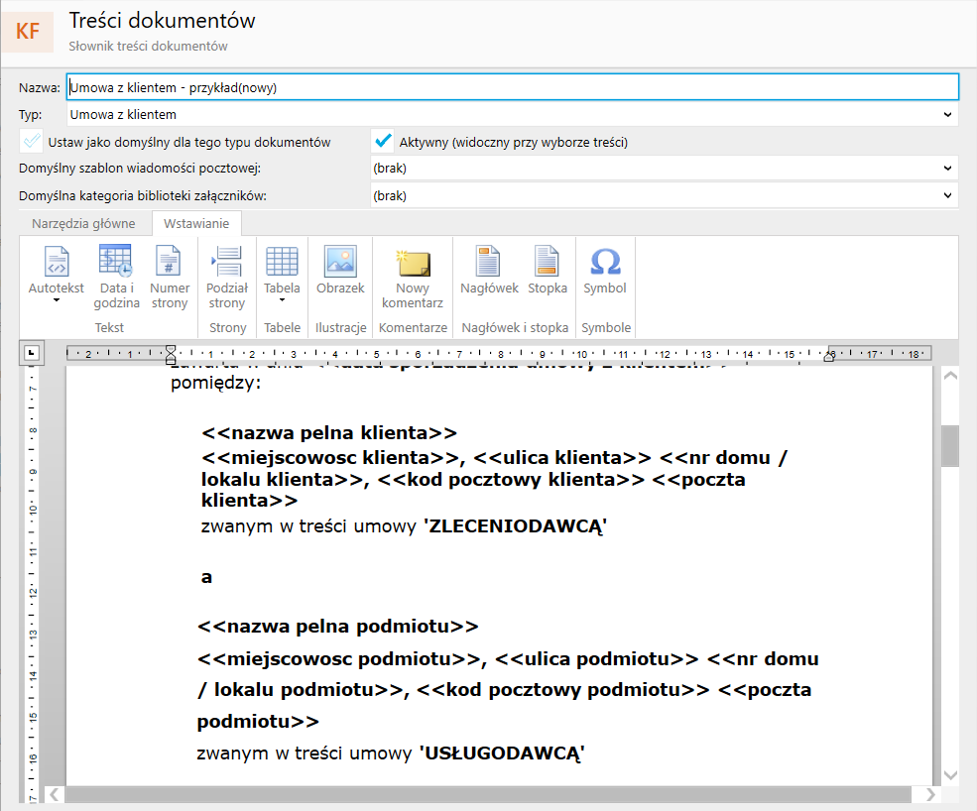This screenshot has width=977, height=811.
Task: Click the standalone bold 'a' line
Action: 206,577
